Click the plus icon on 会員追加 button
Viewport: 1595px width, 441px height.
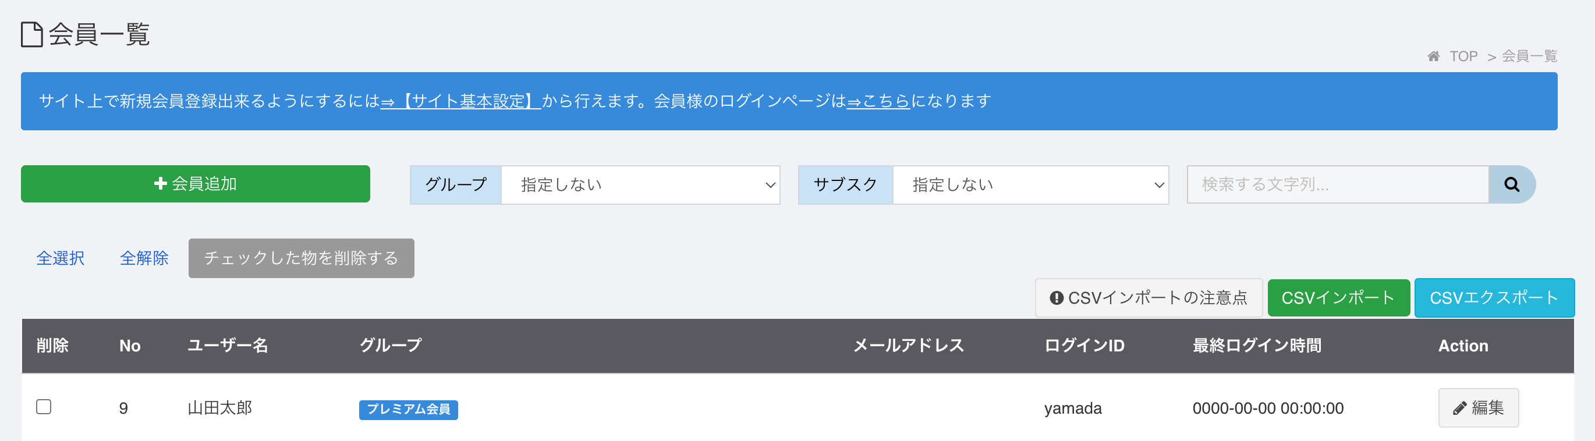(x=160, y=184)
